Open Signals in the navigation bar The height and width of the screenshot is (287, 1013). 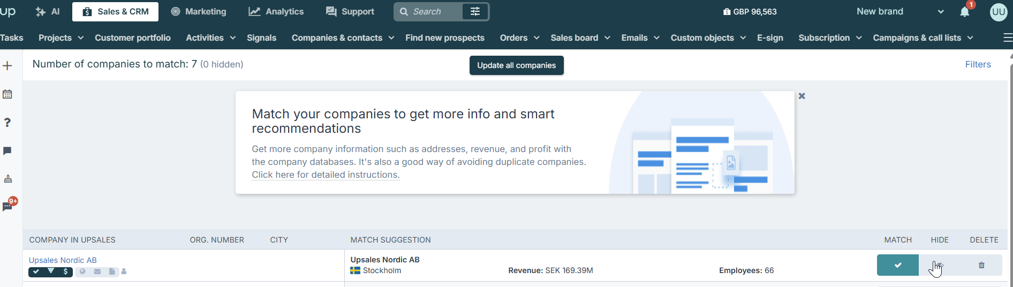(261, 37)
